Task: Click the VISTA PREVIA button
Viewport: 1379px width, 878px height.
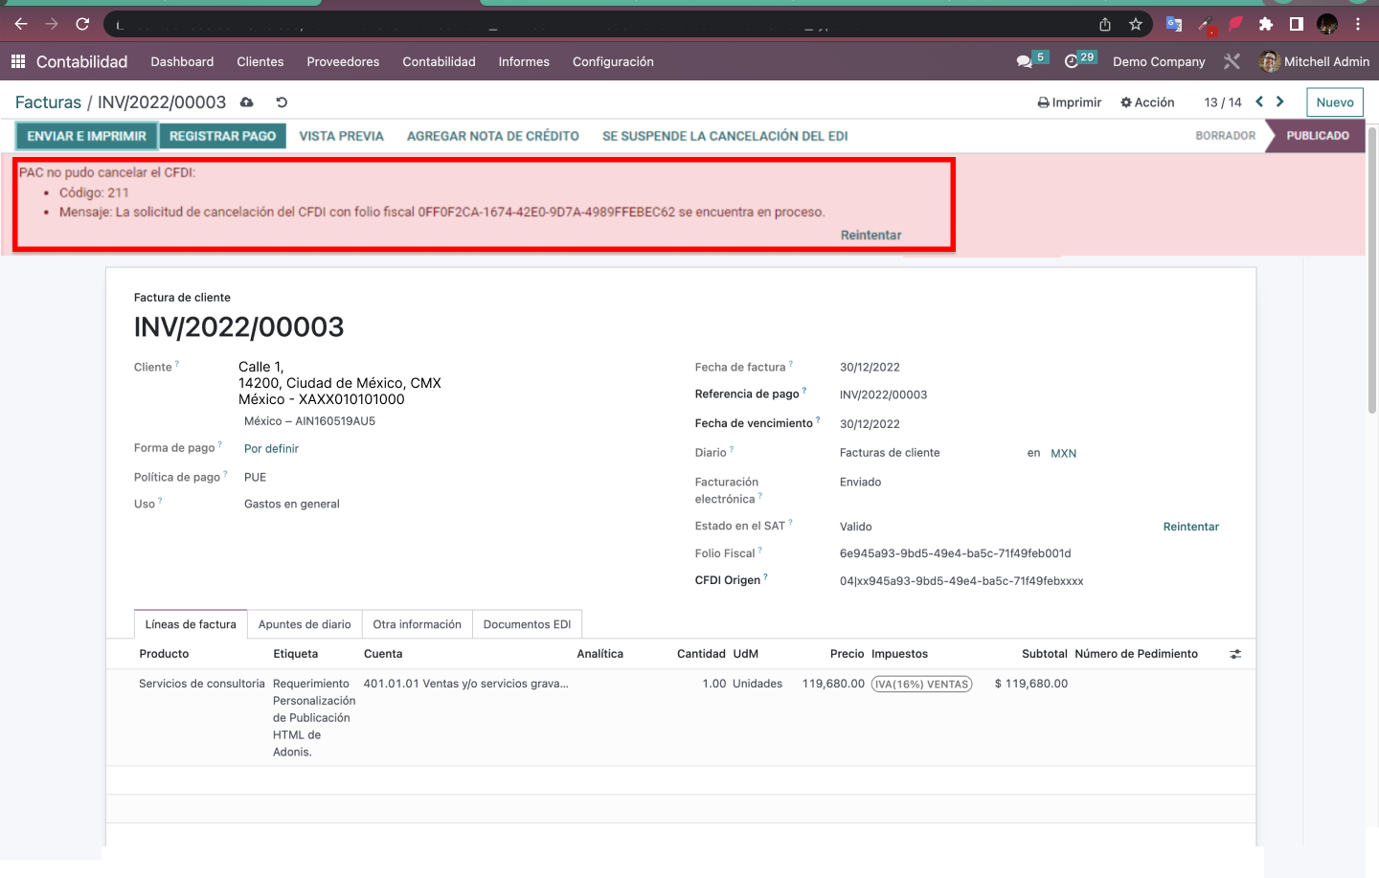Action: [x=341, y=136]
